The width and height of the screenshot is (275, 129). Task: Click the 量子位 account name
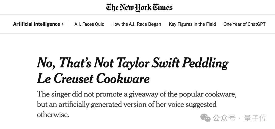(x=255, y=118)
